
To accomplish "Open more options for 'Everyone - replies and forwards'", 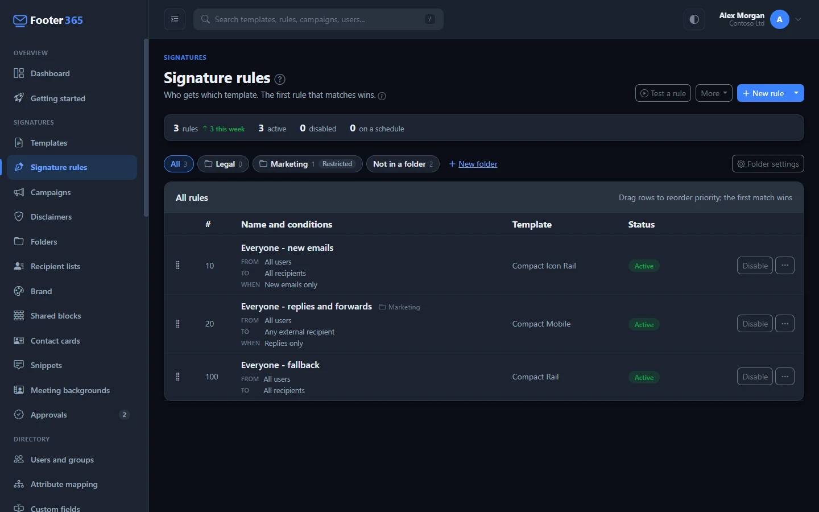I will (785, 324).
